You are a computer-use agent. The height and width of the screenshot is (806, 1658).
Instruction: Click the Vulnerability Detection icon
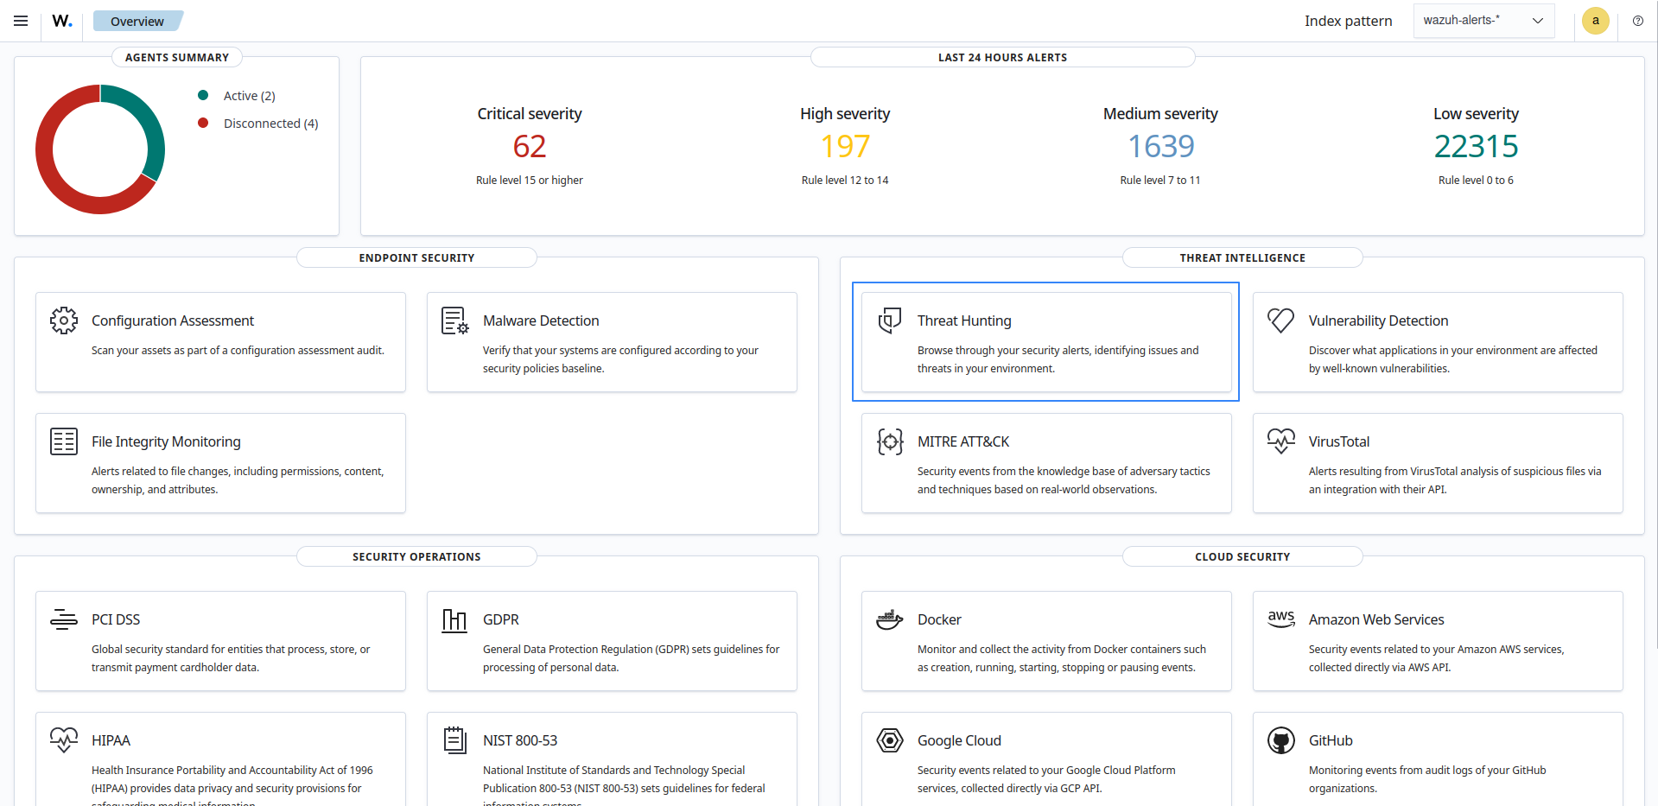[x=1281, y=320]
